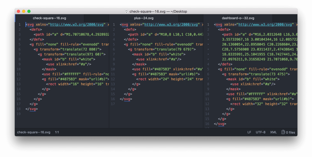Click mask="url(#b)" line in plus--24 pane
312x157 pixels.
pos(166,74)
